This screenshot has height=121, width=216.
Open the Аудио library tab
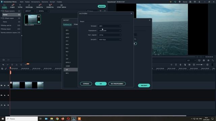12,6
